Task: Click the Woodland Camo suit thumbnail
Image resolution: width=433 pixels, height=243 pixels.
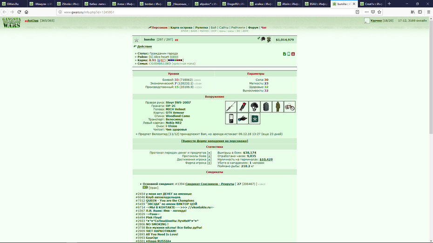Action: pyautogui.click(x=278, y=106)
